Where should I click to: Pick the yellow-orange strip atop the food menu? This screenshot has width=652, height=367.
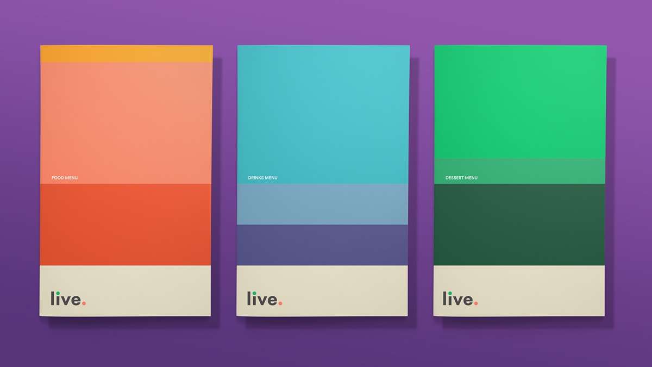click(x=126, y=54)
